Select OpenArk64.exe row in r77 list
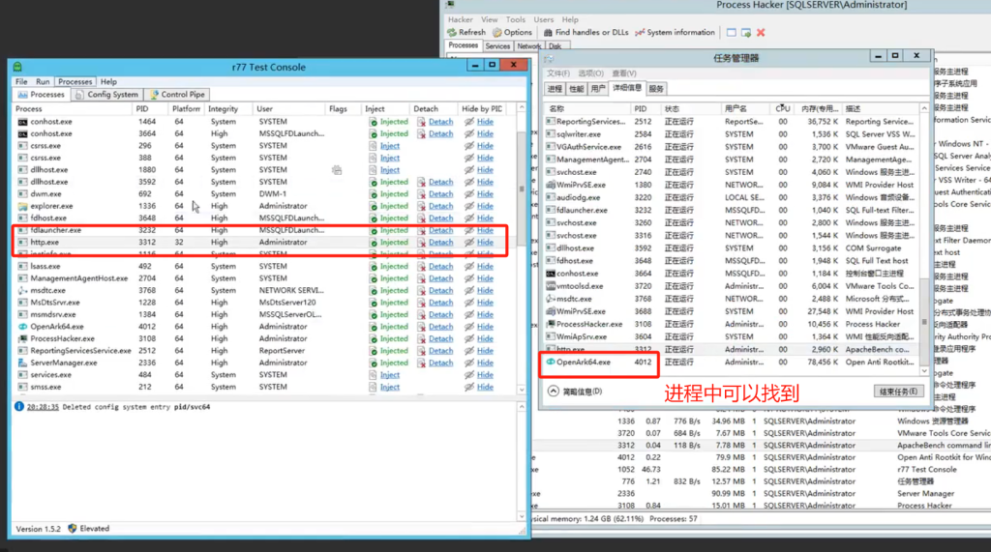The image size is (991, 552). (x=265, y=327)
